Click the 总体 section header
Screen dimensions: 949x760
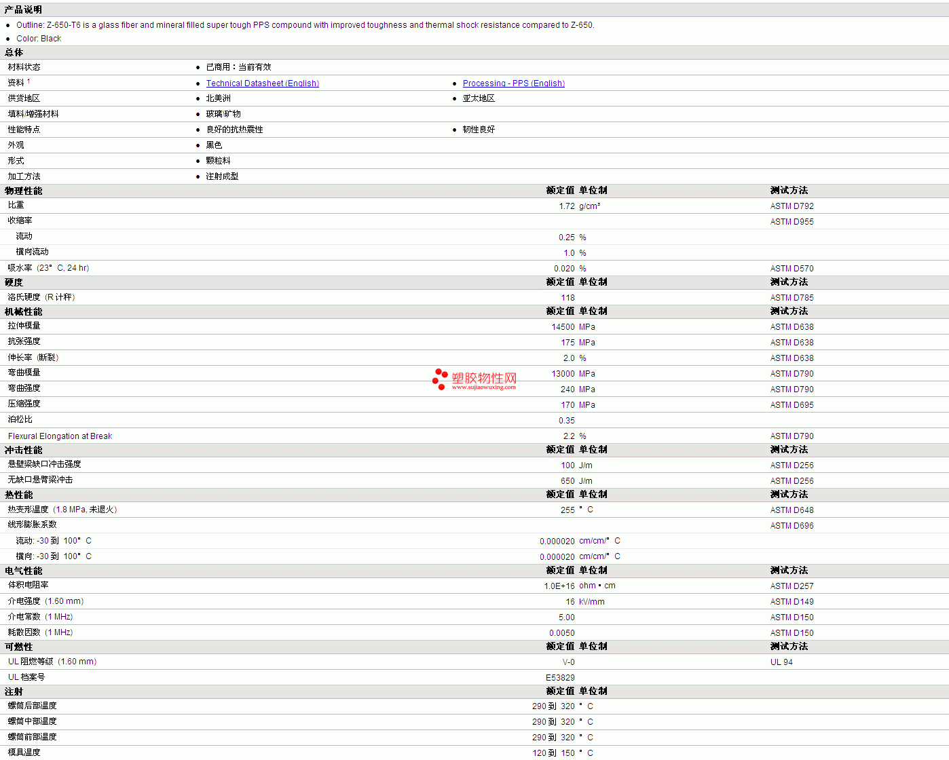click(x=14, y=52)
